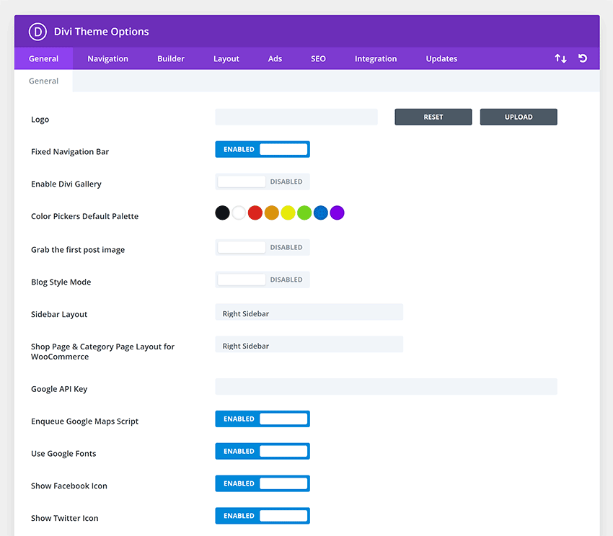Viewport: 613px width, 536px height.
Task: Switch to the Updates tab
Action: [441, 58]
